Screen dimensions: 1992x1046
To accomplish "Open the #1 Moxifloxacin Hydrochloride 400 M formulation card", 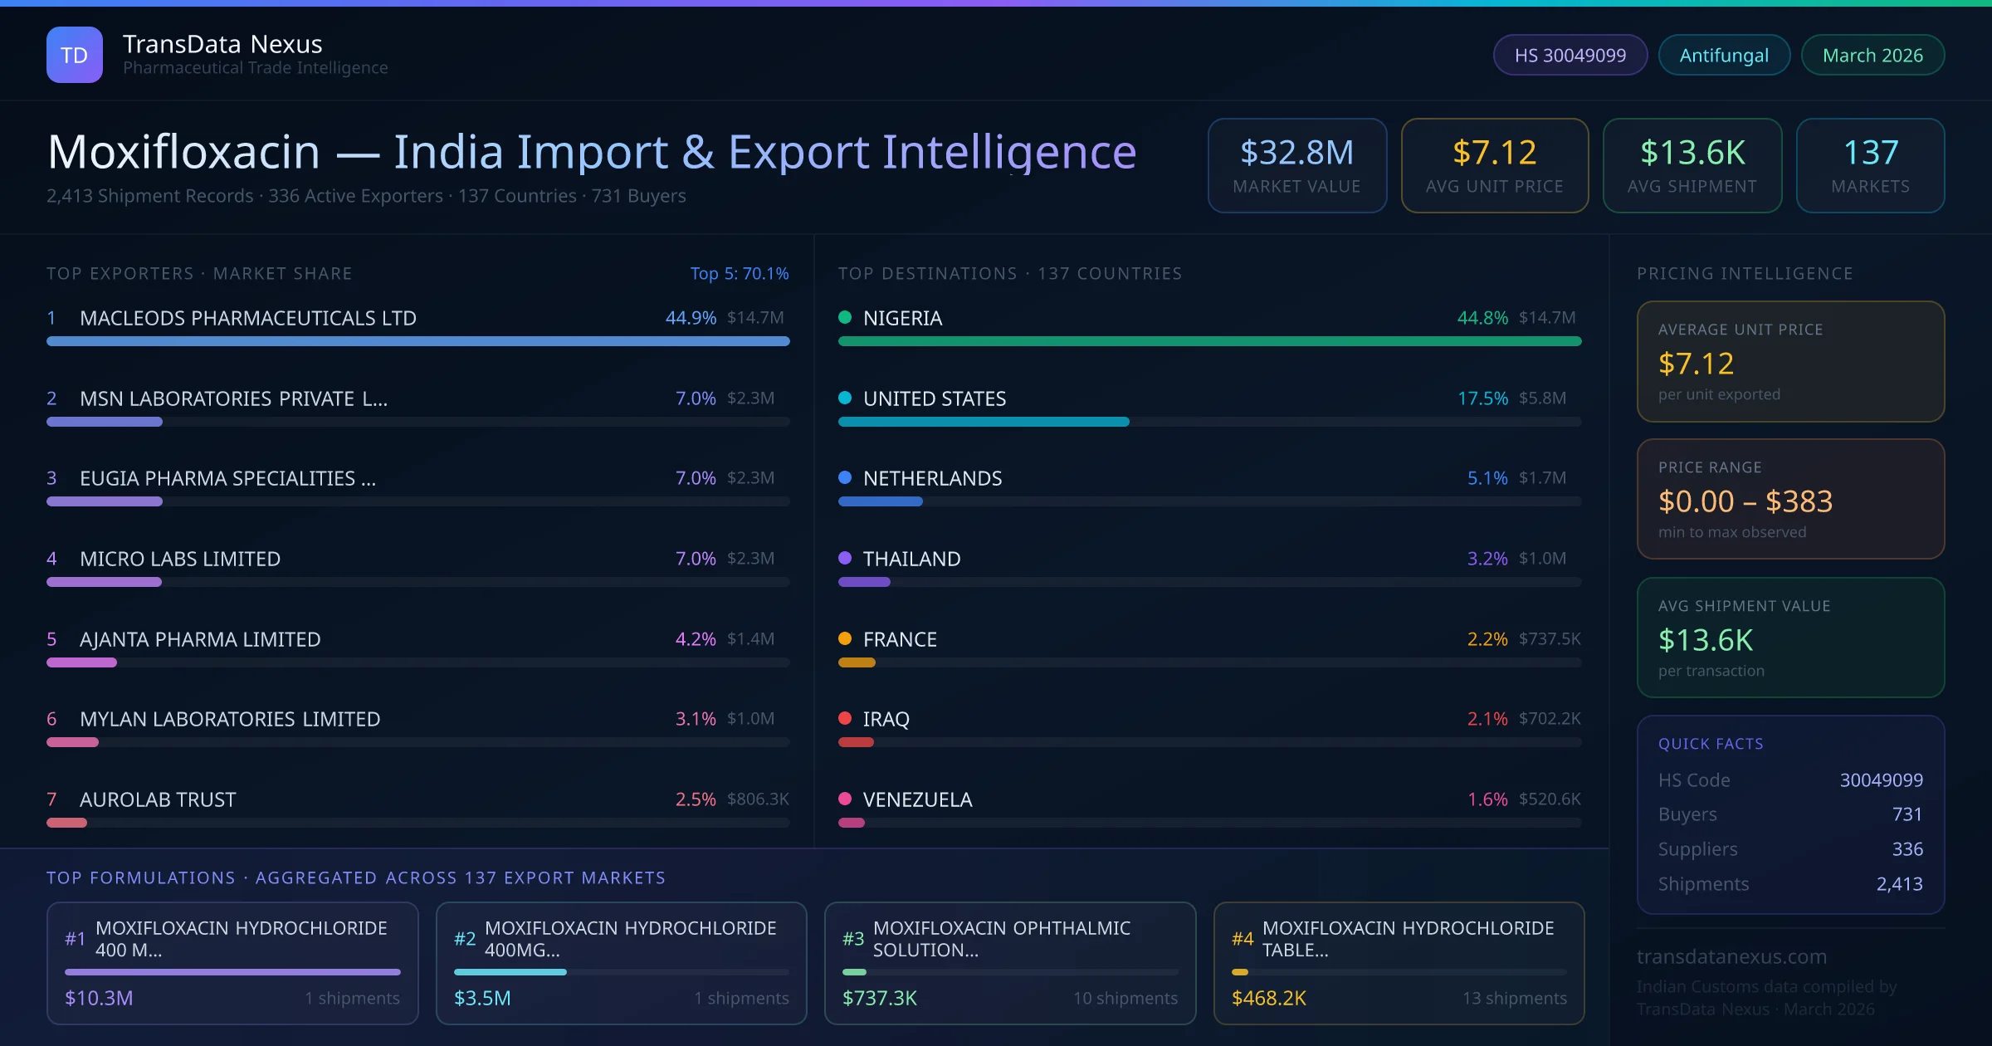I will click(x=232, y=962).
